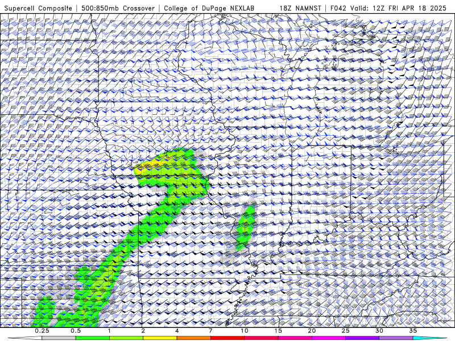Click the orange 4–7 colorbar segment
Image resolution: width=455 pixels, height=341 pixels.
click(x=193, y=338)
